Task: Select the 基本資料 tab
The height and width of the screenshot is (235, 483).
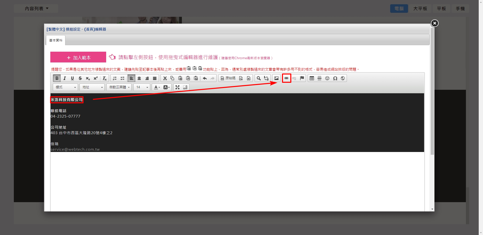Action: pyautogui.click(x=56, y=40)
